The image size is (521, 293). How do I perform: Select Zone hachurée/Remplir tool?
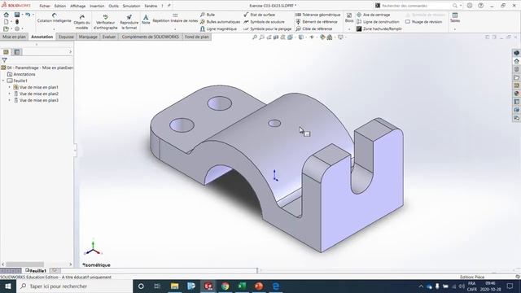pyautogui.click(x=379, y=29)
